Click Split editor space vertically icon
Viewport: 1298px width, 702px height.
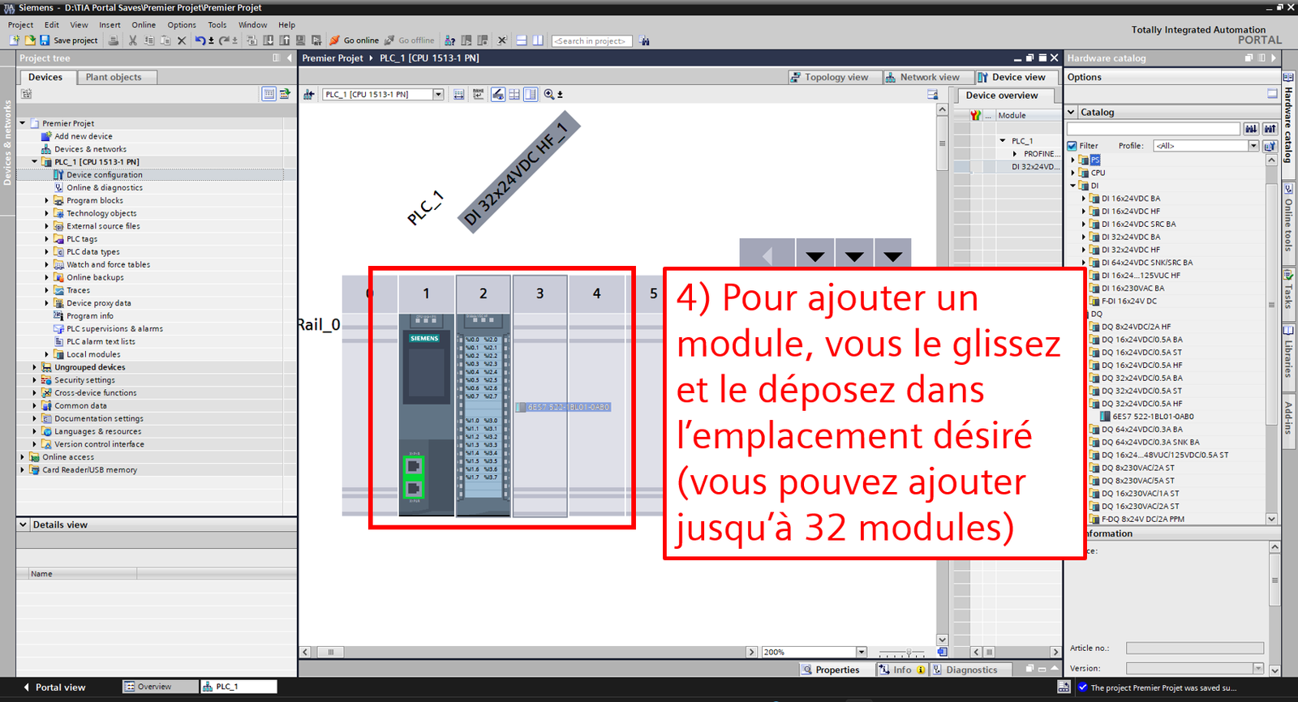pyautogui.click(x=538, y=40)
